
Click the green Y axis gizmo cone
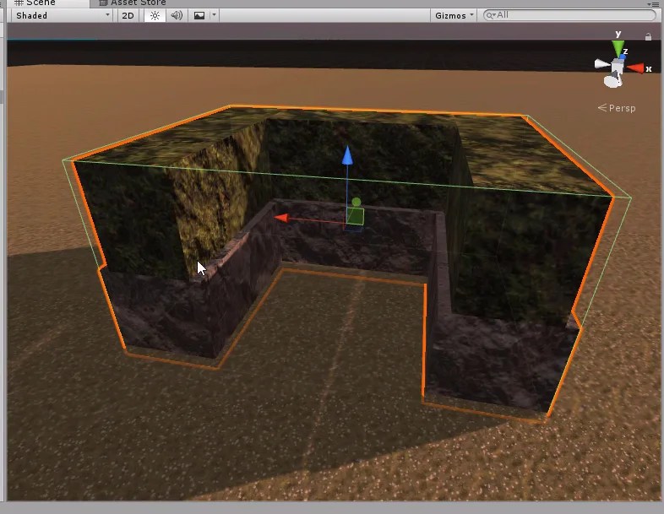[618, 47]
